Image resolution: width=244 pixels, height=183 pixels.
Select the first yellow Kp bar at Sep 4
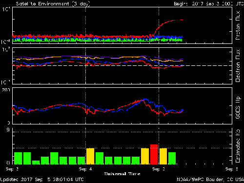[x=90, y=156]
